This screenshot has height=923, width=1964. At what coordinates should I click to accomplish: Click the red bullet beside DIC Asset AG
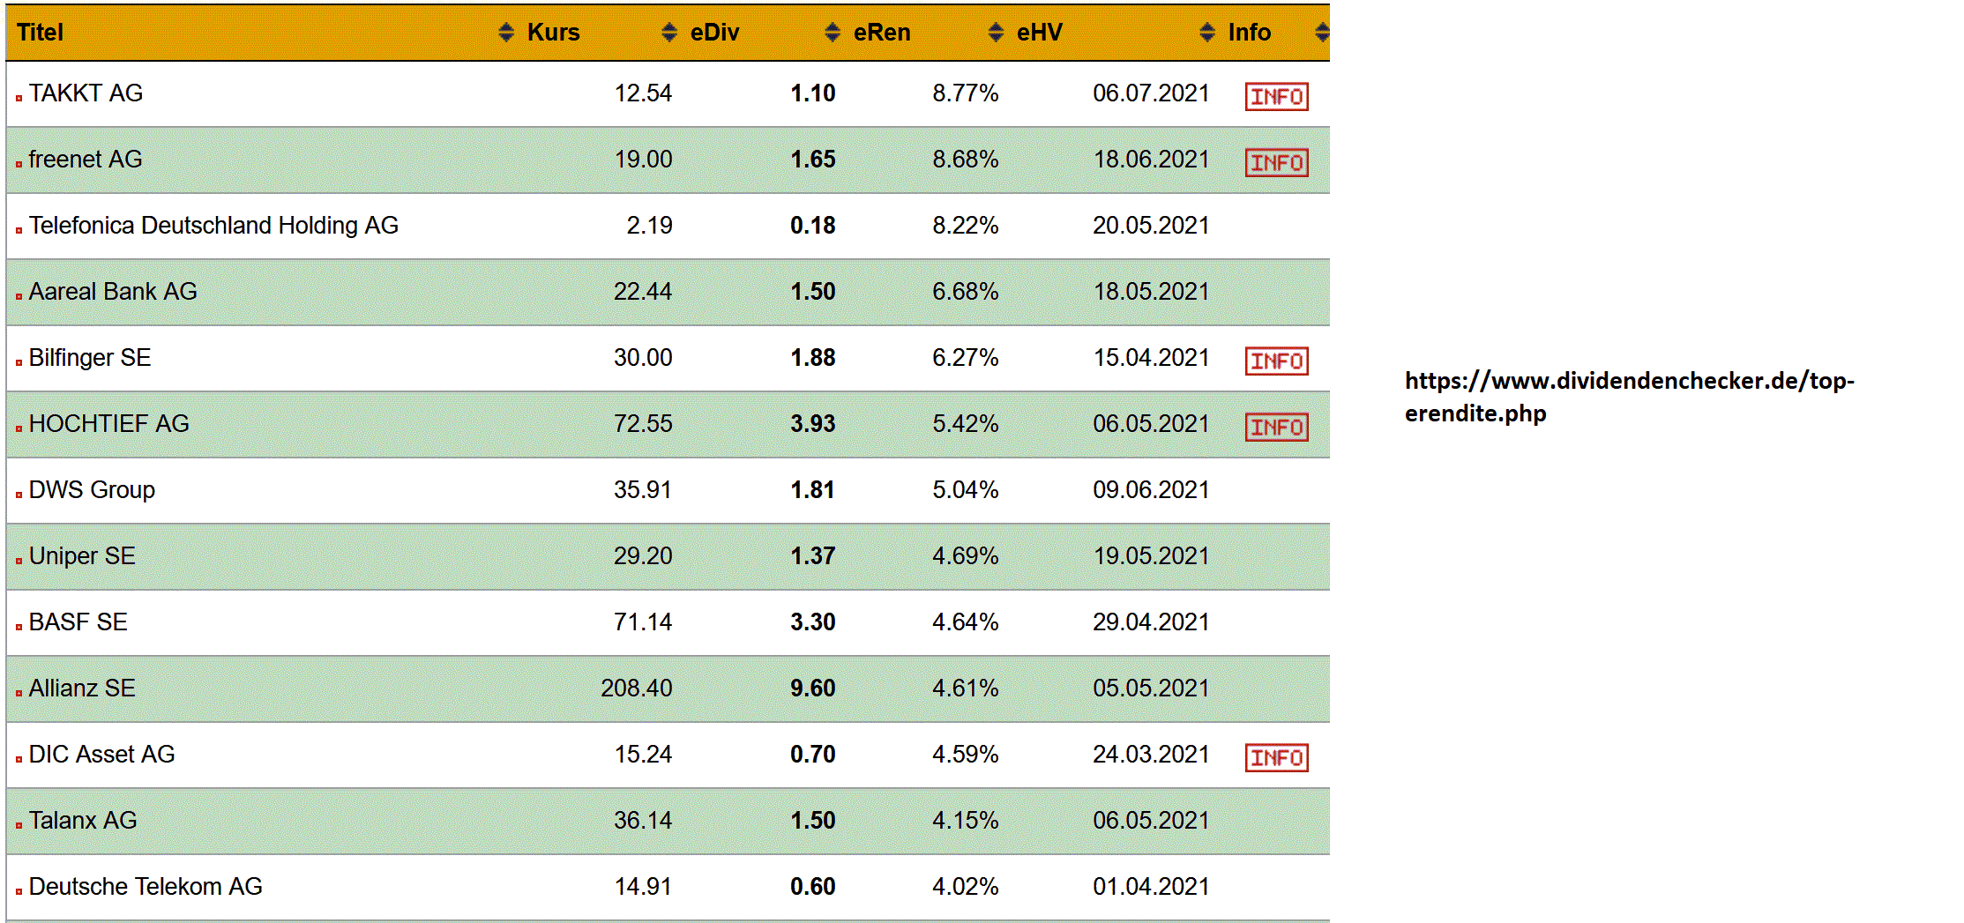pos(19,759)
